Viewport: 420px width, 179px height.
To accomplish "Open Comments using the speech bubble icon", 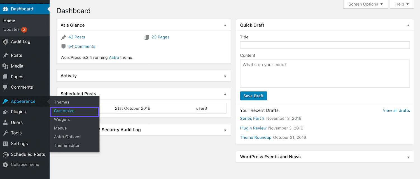I will 5,87.
